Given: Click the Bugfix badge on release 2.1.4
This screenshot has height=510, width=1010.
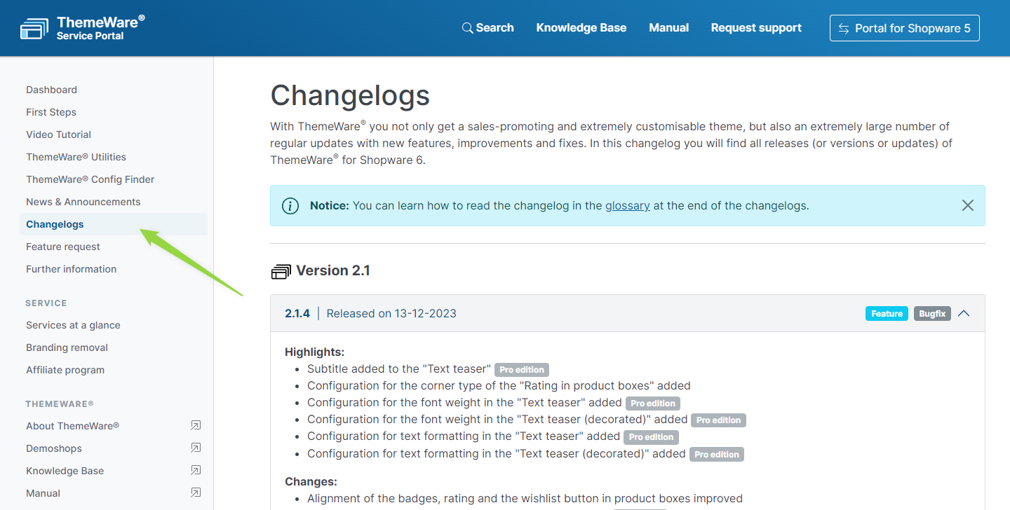Looking at the screenshot, I should tap(932, 314).
